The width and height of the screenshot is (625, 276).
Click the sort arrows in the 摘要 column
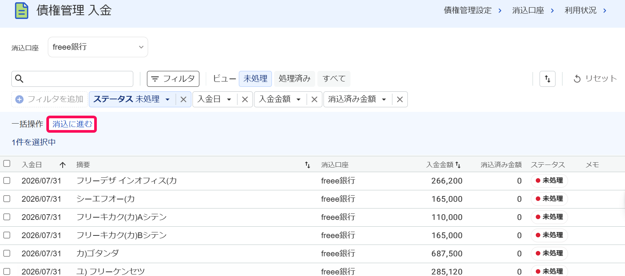tap(308, 165)
